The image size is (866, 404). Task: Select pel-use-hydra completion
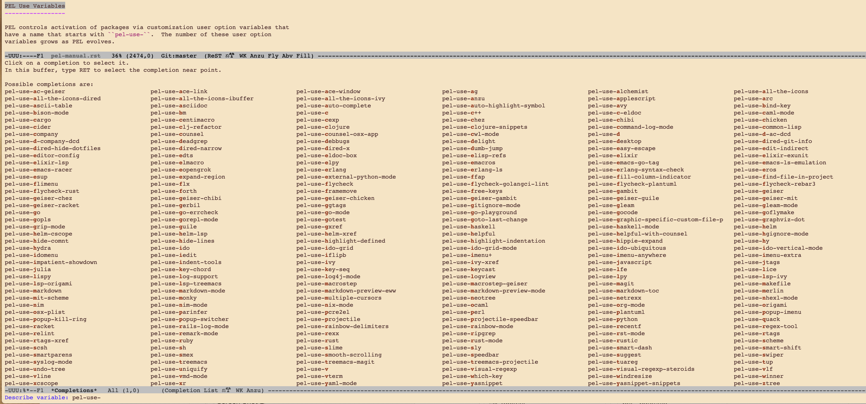pyautogui.click(x=28, y=248)
